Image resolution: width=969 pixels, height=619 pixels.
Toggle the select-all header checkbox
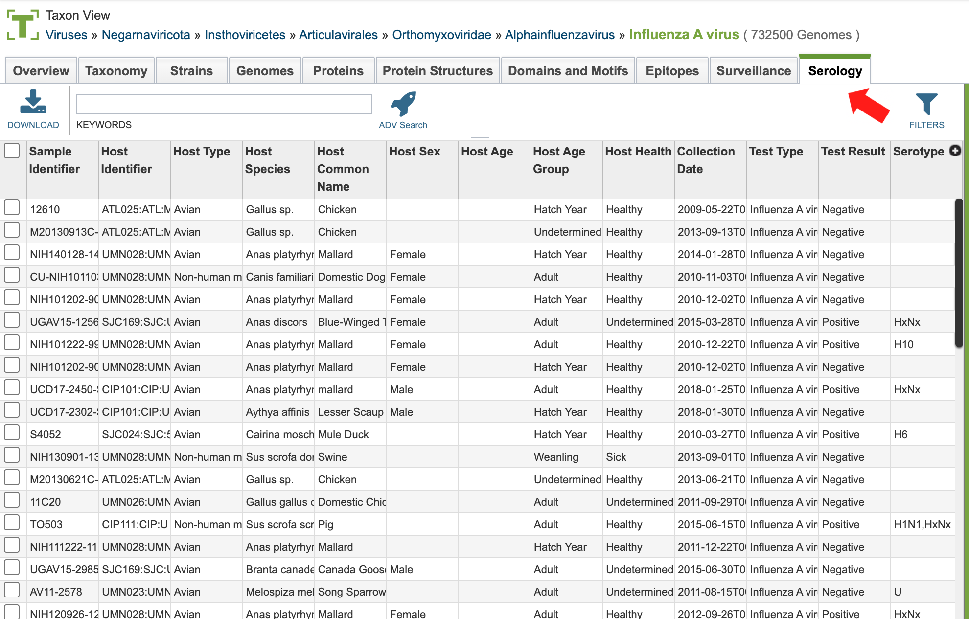click(x=12, y=151)
